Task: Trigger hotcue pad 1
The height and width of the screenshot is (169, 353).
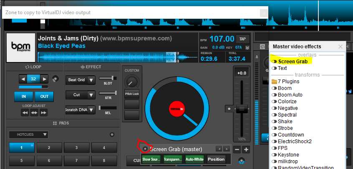Action: click(22, 148)
